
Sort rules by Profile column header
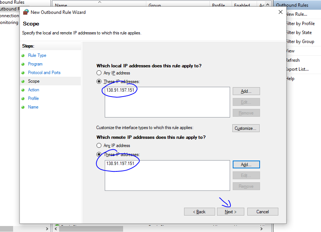click(220, 5)
